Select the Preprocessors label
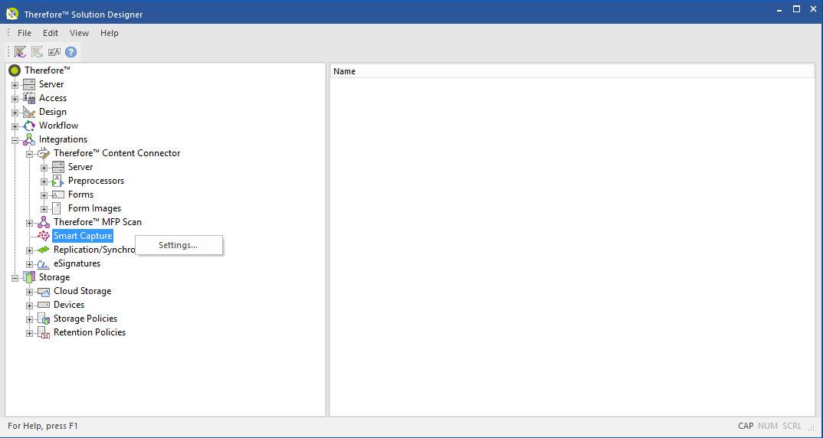Screen dimensions: 823x438 click(x=96, y=181)
